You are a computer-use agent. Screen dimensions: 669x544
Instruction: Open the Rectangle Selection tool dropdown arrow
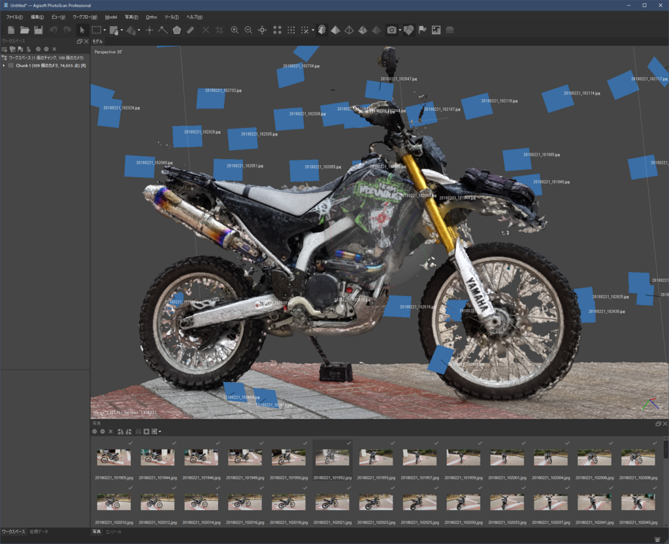[x=105, y=30]
